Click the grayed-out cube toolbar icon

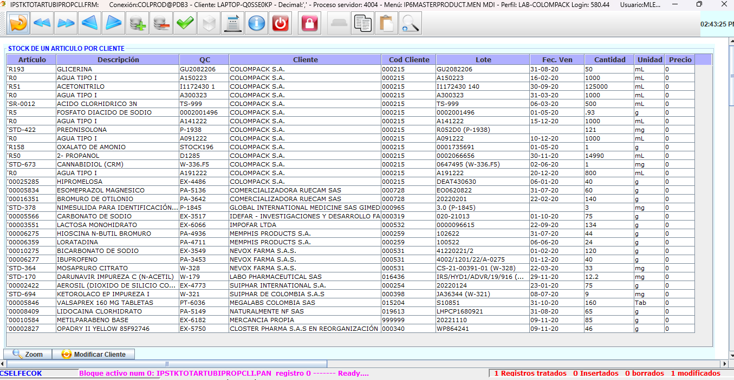pos(209,23)
